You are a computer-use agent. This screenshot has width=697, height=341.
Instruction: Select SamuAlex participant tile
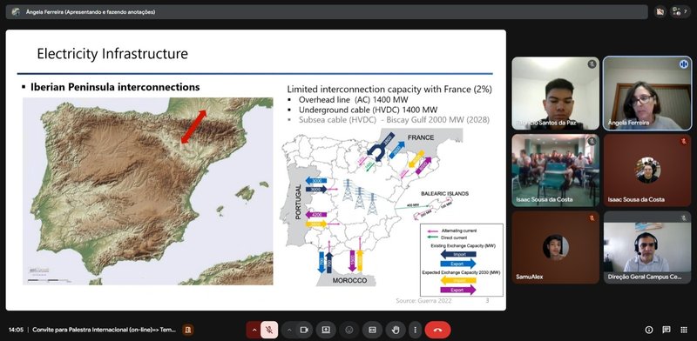[x=555, y=247]
